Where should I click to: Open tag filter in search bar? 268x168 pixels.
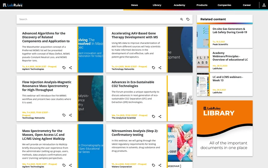(188, 19)
